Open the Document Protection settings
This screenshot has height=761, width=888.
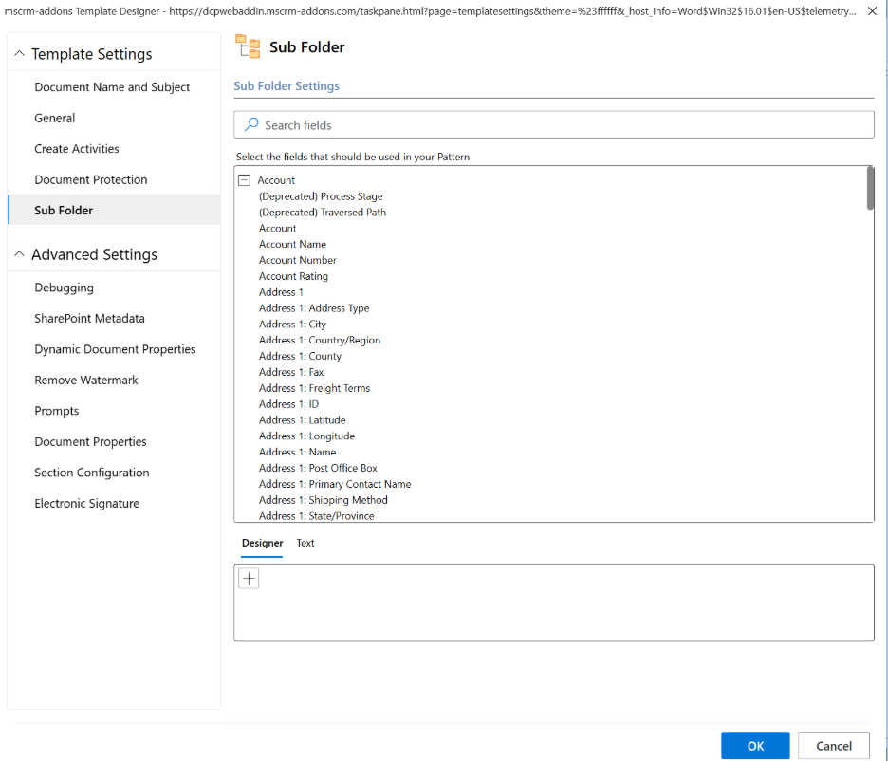coord(91,180)
